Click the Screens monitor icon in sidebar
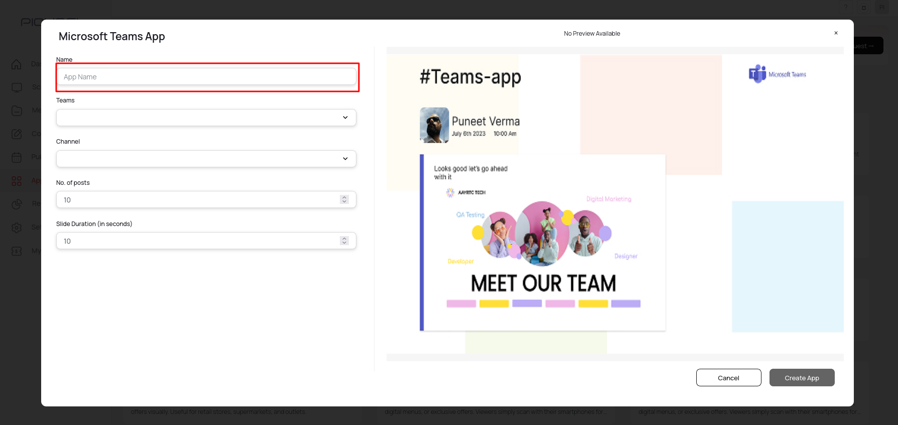Viewport: 898px width, 425px height. (x=17, y=87)
